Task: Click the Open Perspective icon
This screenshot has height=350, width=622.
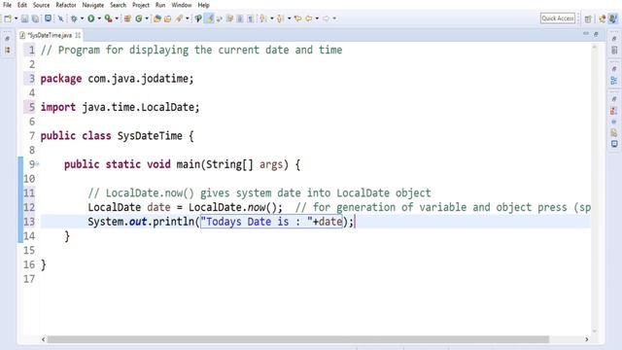Action: click(x=588, y=18)
